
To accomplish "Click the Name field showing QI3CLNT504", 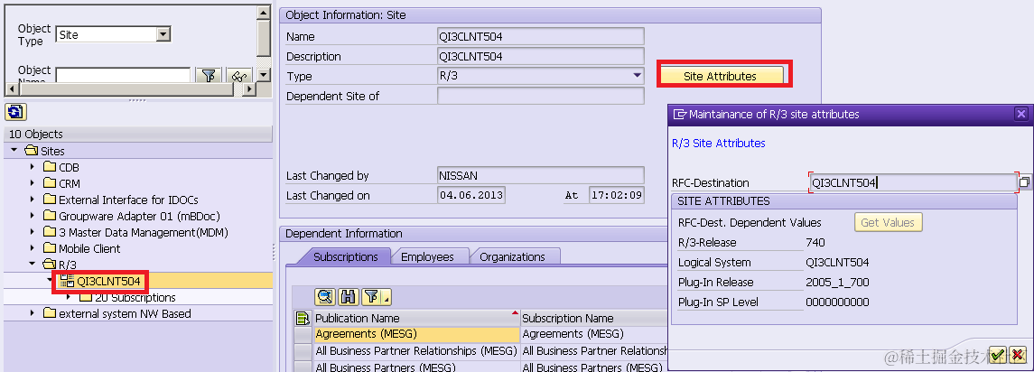I will tap(541, 36).
